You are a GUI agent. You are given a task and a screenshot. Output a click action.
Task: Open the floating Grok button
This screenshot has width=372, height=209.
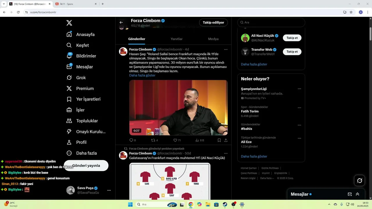360,181
